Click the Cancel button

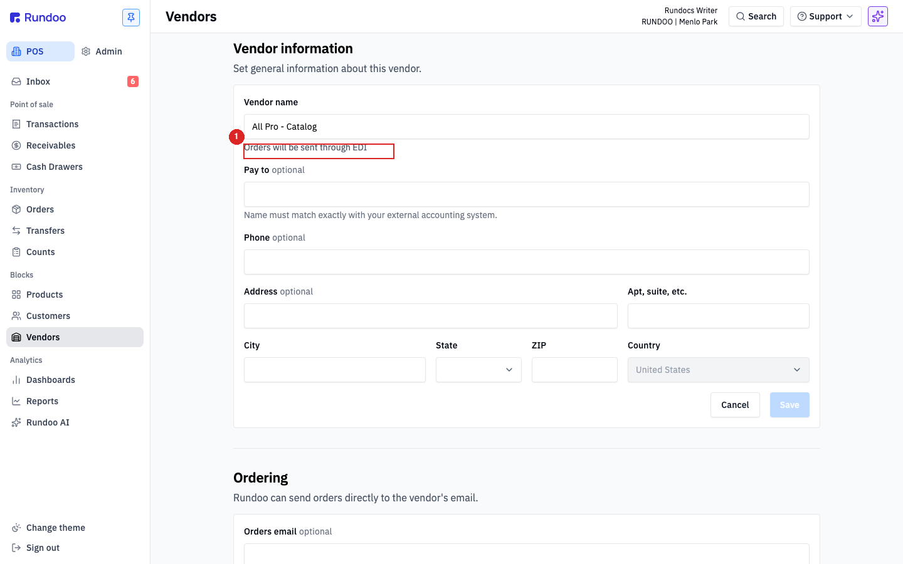tap(735, 405)
